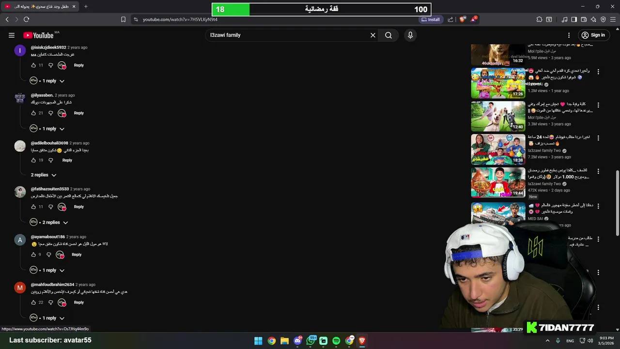Dislike the comment by @ilyassben.
Screen dimensions: 620x349
(50, 113)
